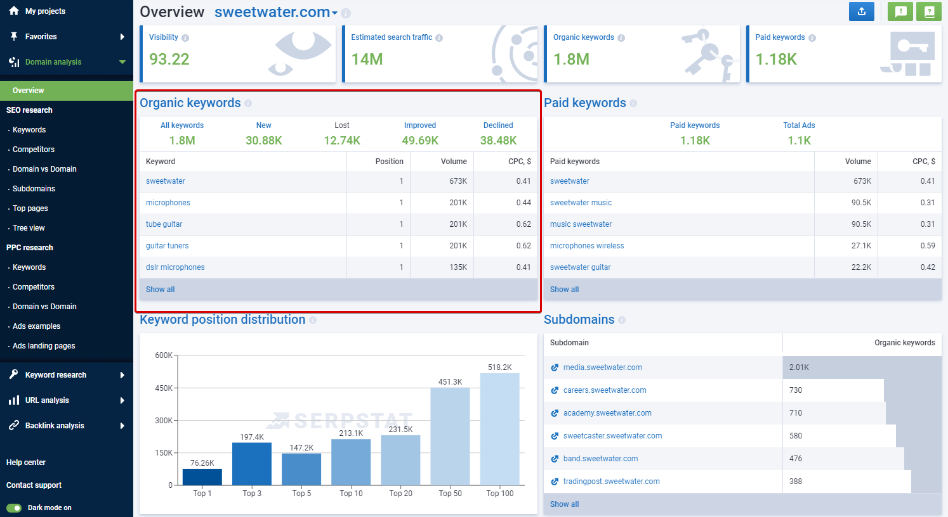This screenshot has width=948, height=517.
Task: Toggle the Dark mode switch
Action: 14,507
